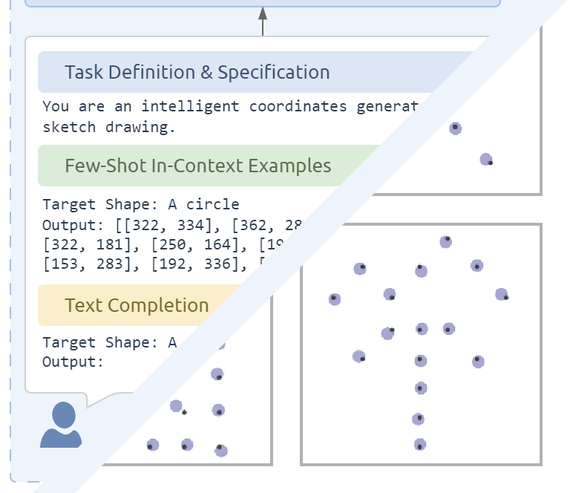
Task: Pick the rightmost dot in the arrow-shaped plot
Action: click(502, 295)
